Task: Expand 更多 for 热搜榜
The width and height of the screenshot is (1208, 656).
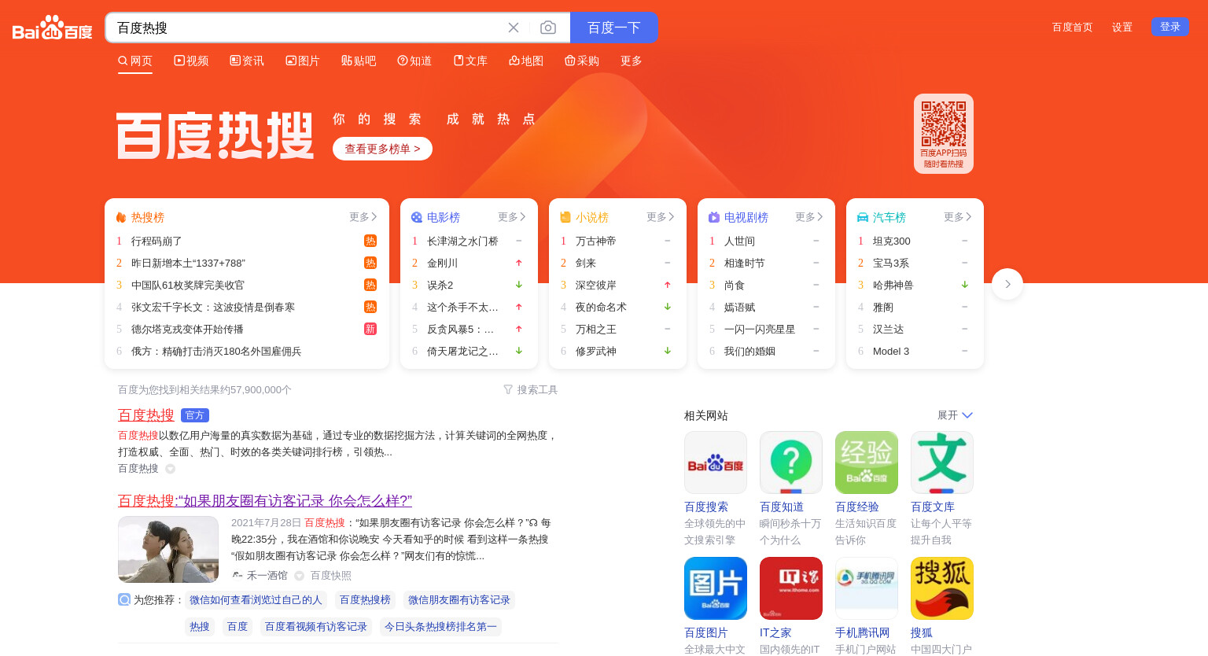Action: point(363,217)
